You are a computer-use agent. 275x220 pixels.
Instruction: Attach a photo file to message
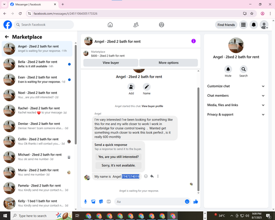tap(94, 202)
